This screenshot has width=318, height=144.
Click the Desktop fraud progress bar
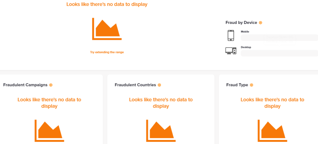coord(279,53)
